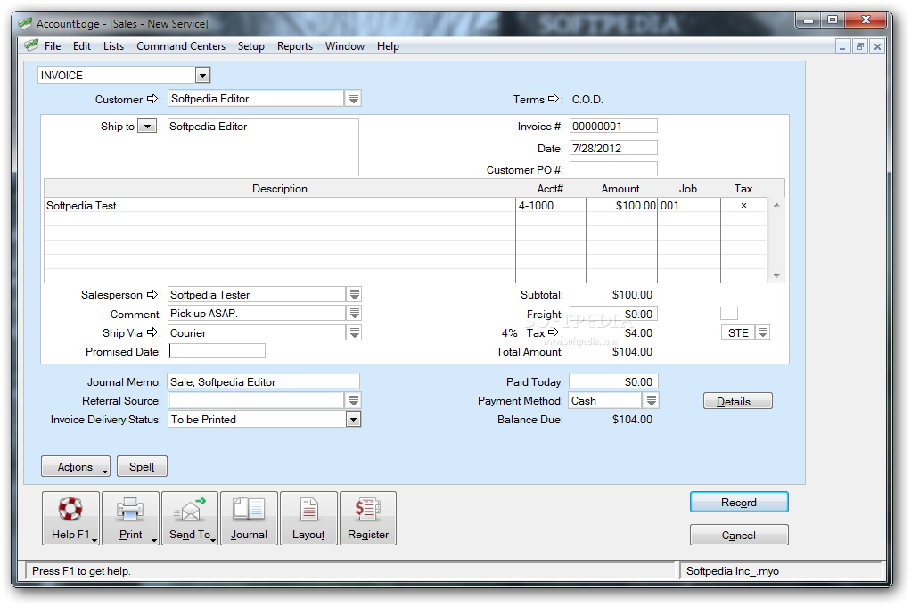This screenshot has width=911, height=606.
Task: Select the 'Softpedia Test' description cell
Action: (x=280, y=205)
